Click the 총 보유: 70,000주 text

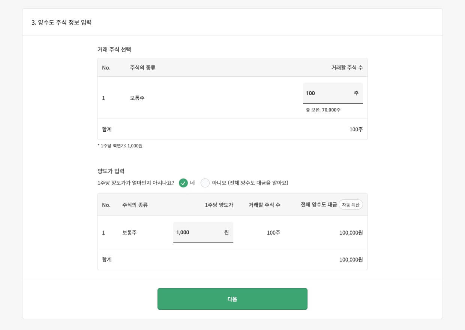tap(322, 110)
